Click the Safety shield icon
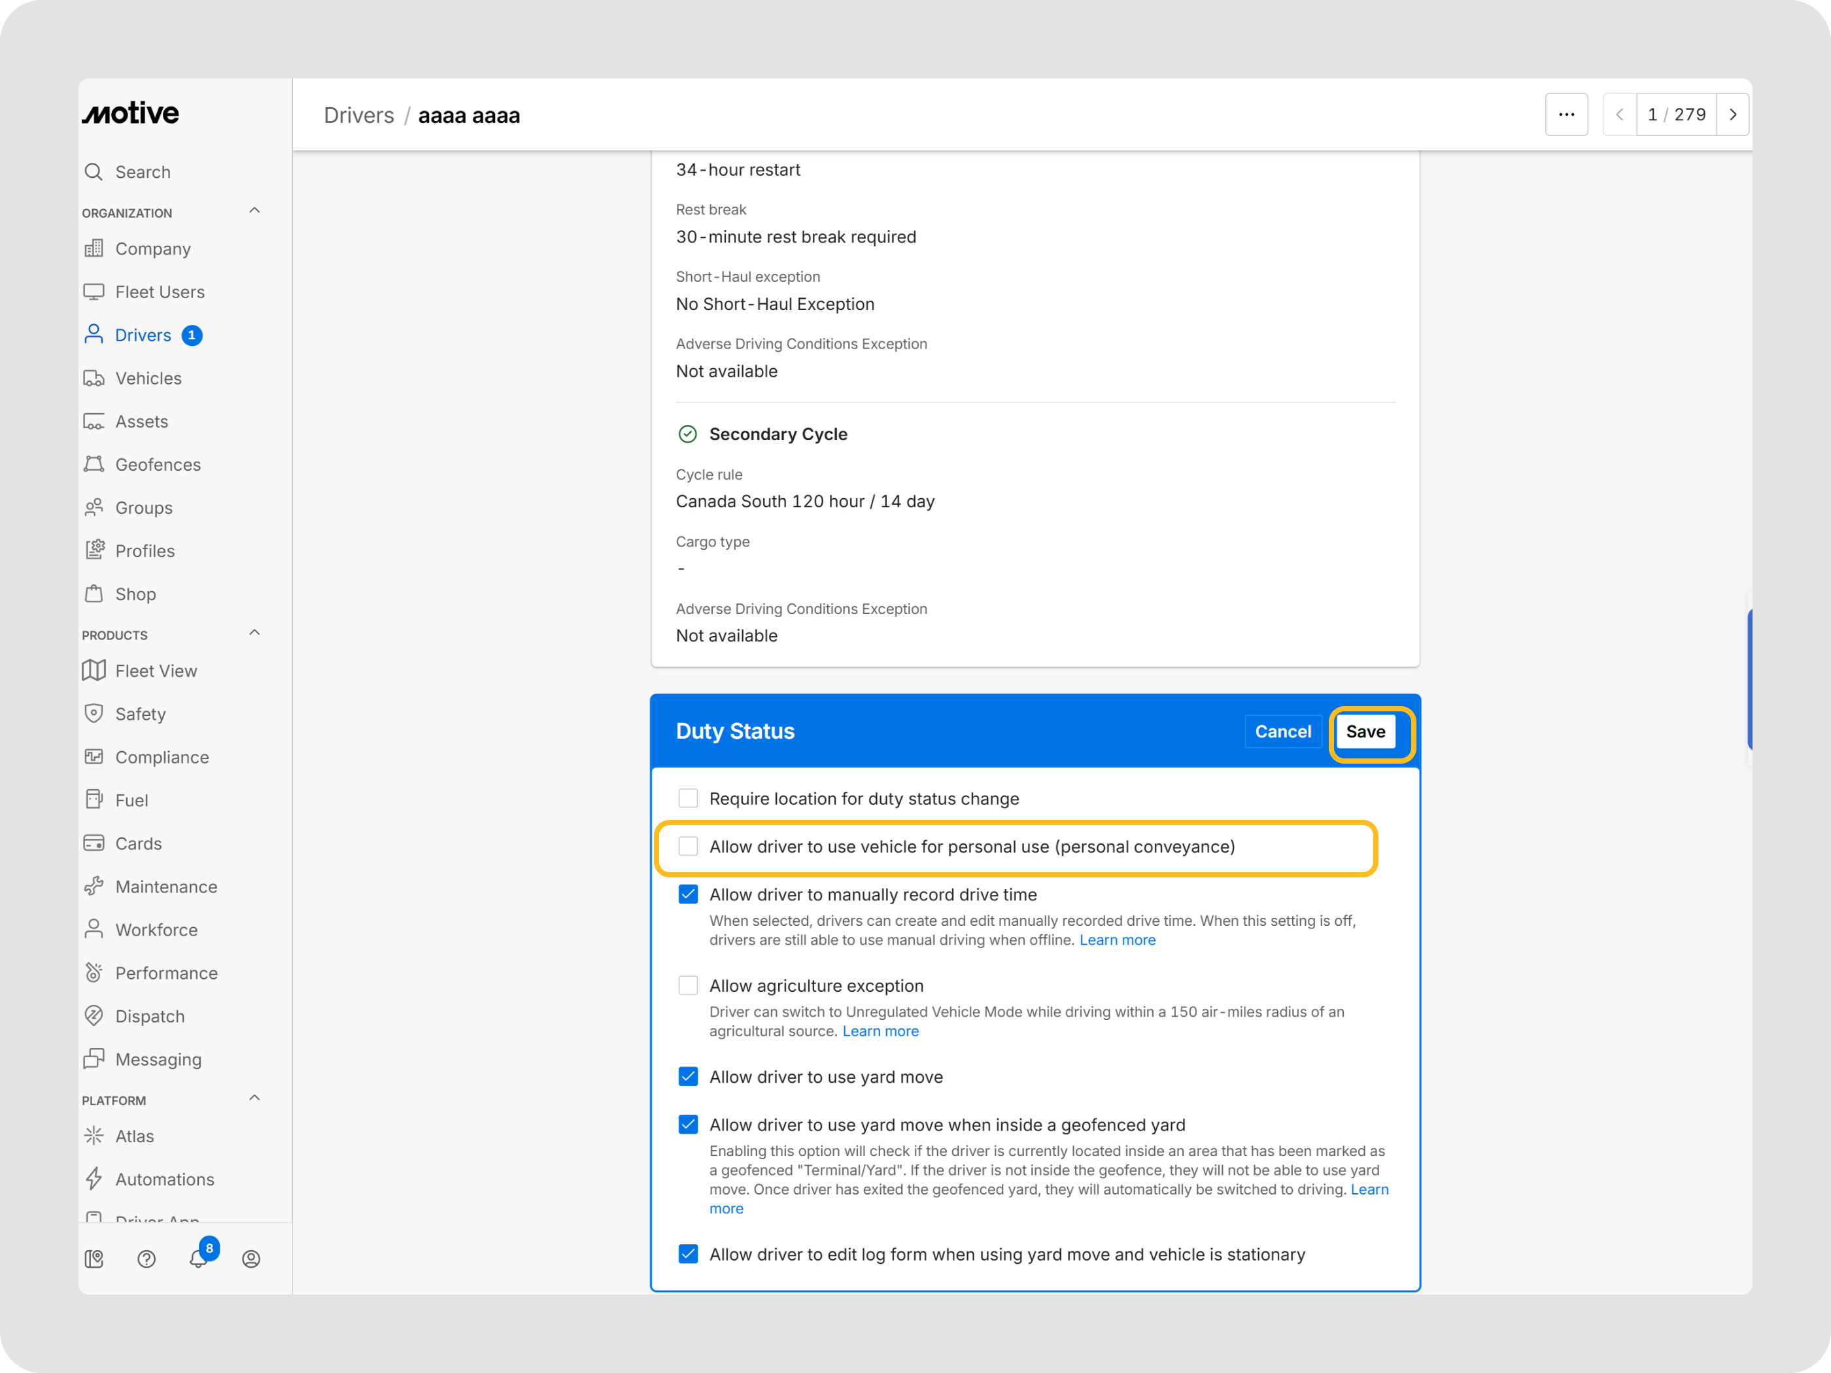Viewport: 1831px width, 1373px height. pyautogui.click(x=94, y=713)
